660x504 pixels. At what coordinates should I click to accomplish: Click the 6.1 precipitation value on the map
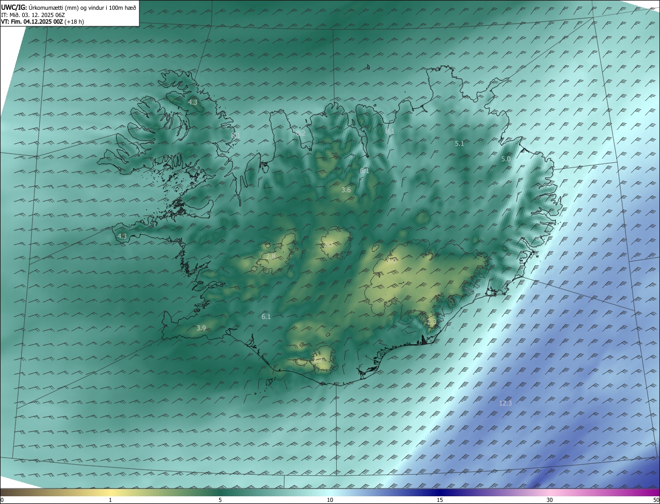click(x=266, y=316)
